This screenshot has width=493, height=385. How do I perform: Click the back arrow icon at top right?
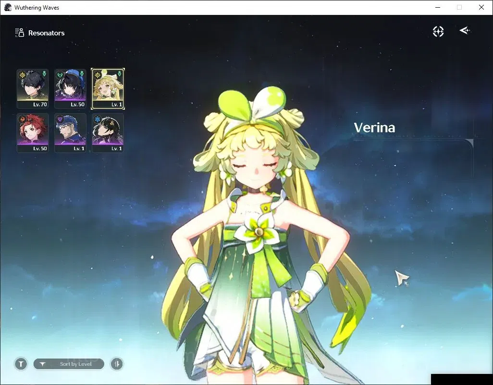(x=464, y=30)
